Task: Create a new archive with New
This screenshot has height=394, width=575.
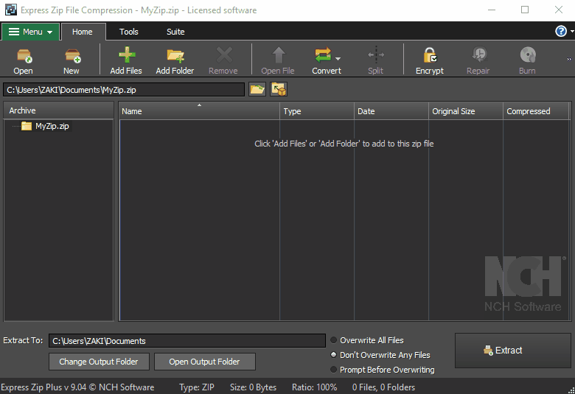Action: coord(72,56)
